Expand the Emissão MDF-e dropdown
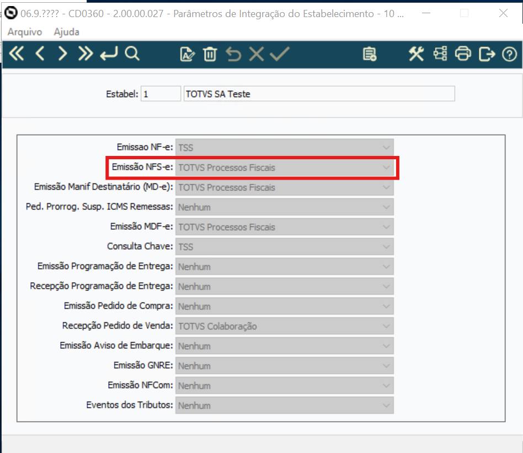 click(285, 227)
